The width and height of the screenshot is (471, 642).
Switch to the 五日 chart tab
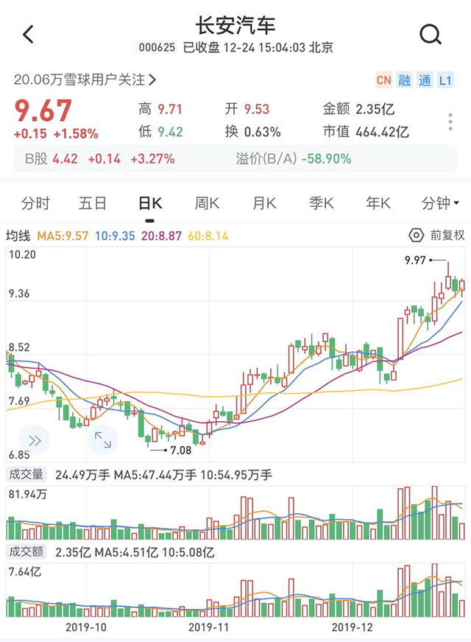(93, 203)
